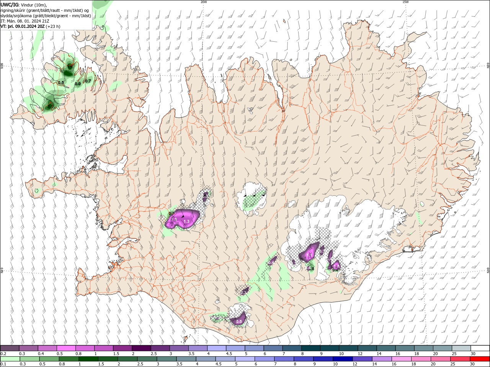
Task: Click the '1.3' value on the purple snow area
Action: pos(187,221)
